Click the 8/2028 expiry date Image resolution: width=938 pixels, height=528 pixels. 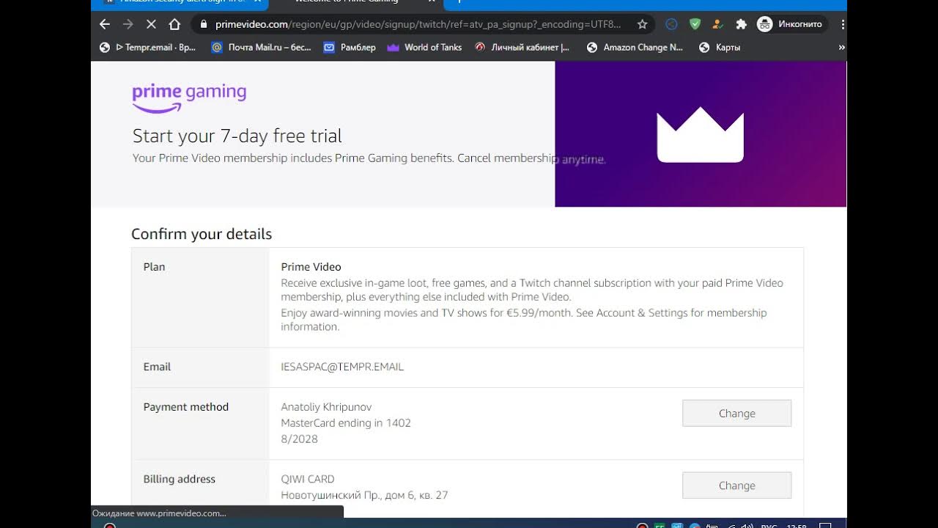click(299, 439)
